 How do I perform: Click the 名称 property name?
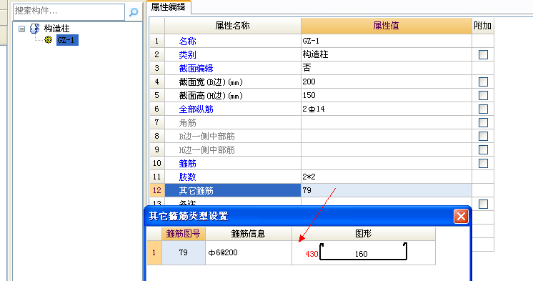coord(187,41)
